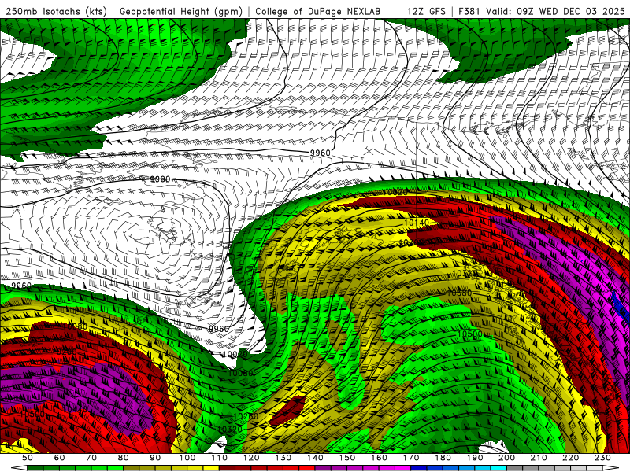Click the "10140" height contour label
The width and height of the screenshot is (630, 472).
(417, 222)
